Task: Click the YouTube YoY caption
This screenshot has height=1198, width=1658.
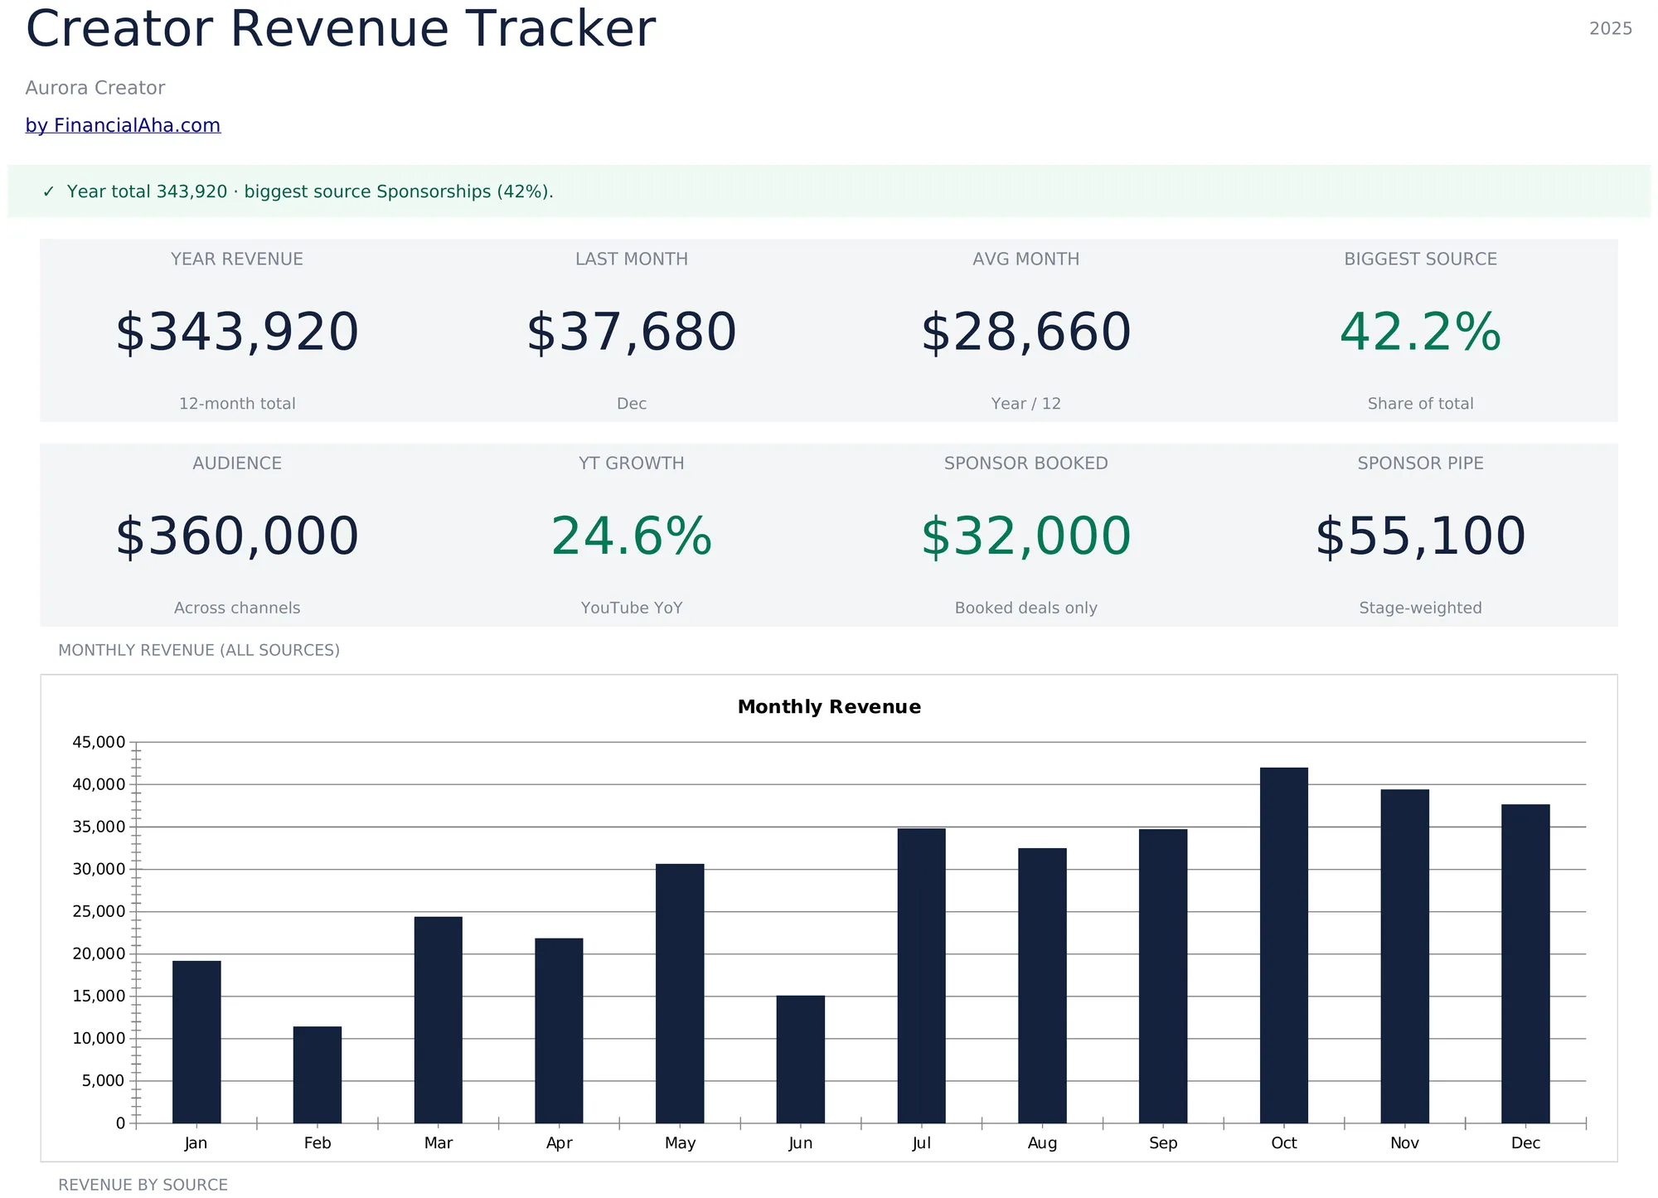Action: click(632, 608)
